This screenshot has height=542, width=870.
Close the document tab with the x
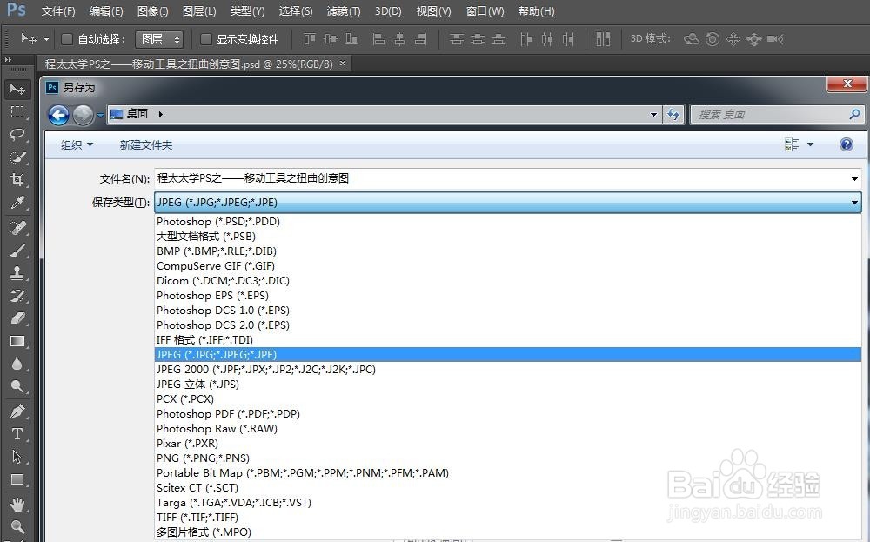pos(343,64)
